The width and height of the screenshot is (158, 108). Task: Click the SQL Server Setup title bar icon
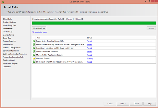pos(3,2)
